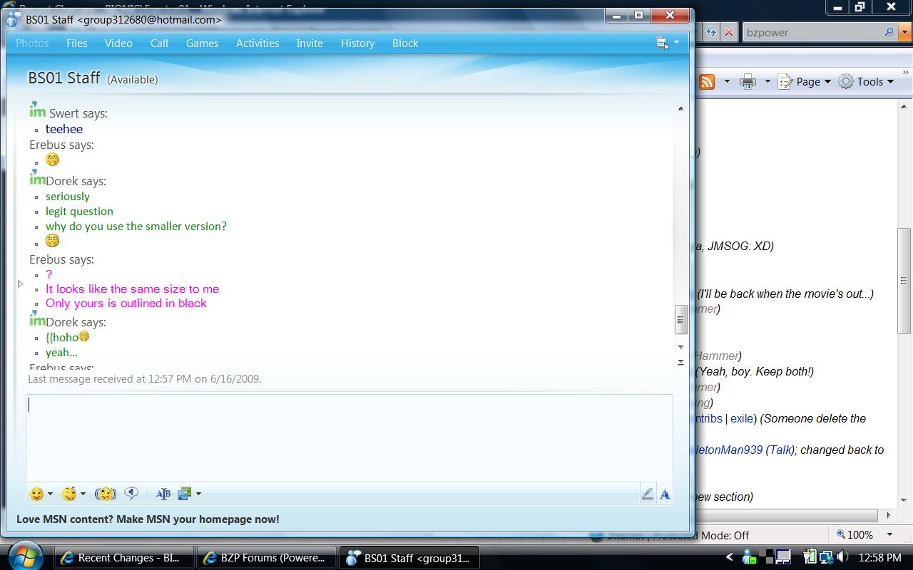This screenshot has width=913, height=570.
Task: Select the text mode 'A' icon
Action: pyautogui.click(x=665, y=494)
